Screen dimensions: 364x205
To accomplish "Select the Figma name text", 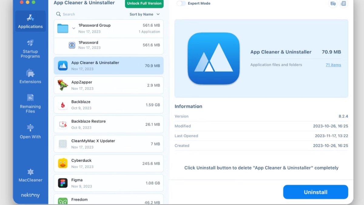I will [77, 180].
